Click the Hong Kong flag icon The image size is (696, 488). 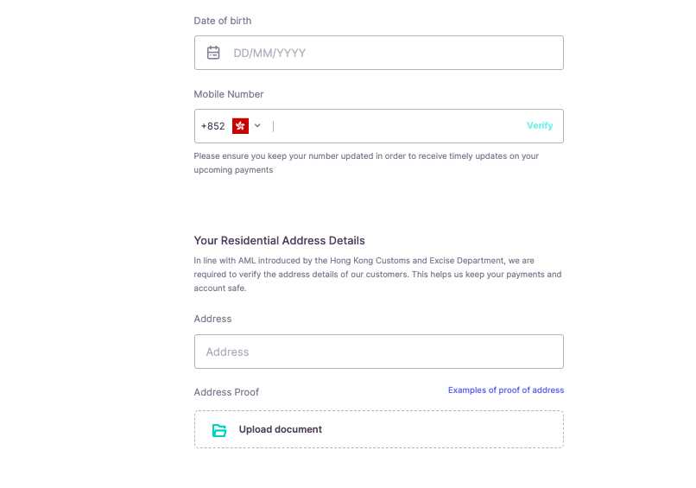click(240, 126)
